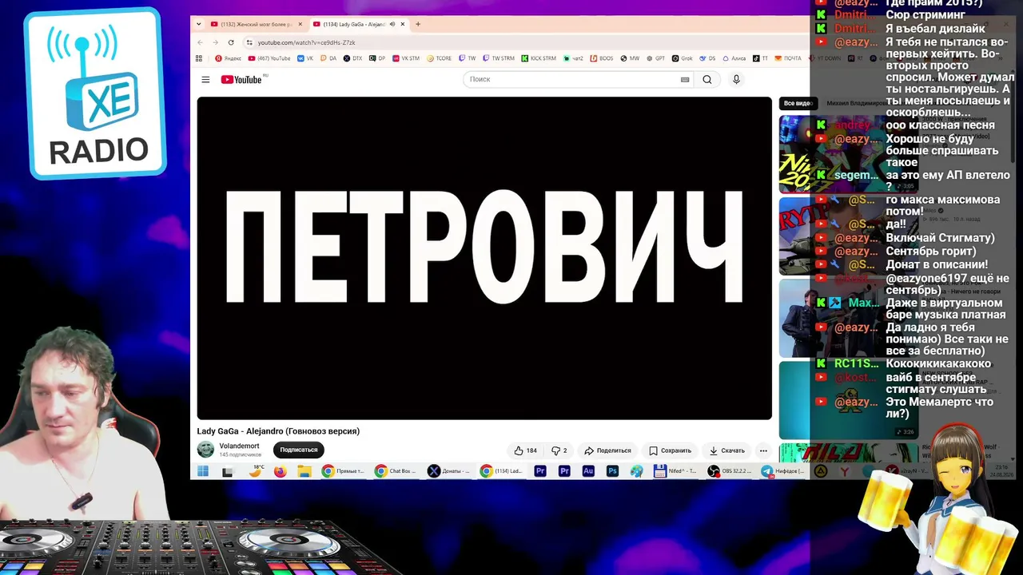
Task: Open the VK bookmark
Action: 305,58
